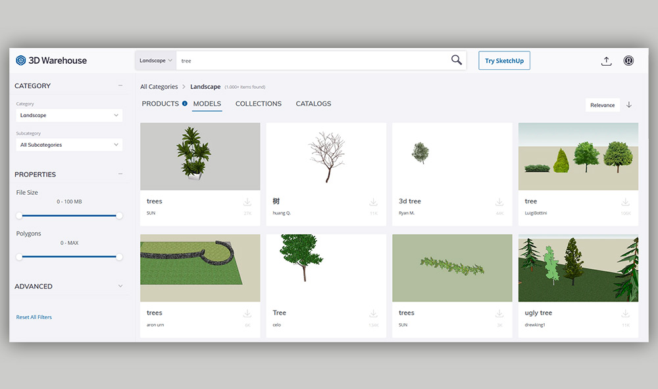Download the 'trees' model by SUN with potted plant
Image resolution: width=658 pixels, height=389 pixels.
pos(247,202)
